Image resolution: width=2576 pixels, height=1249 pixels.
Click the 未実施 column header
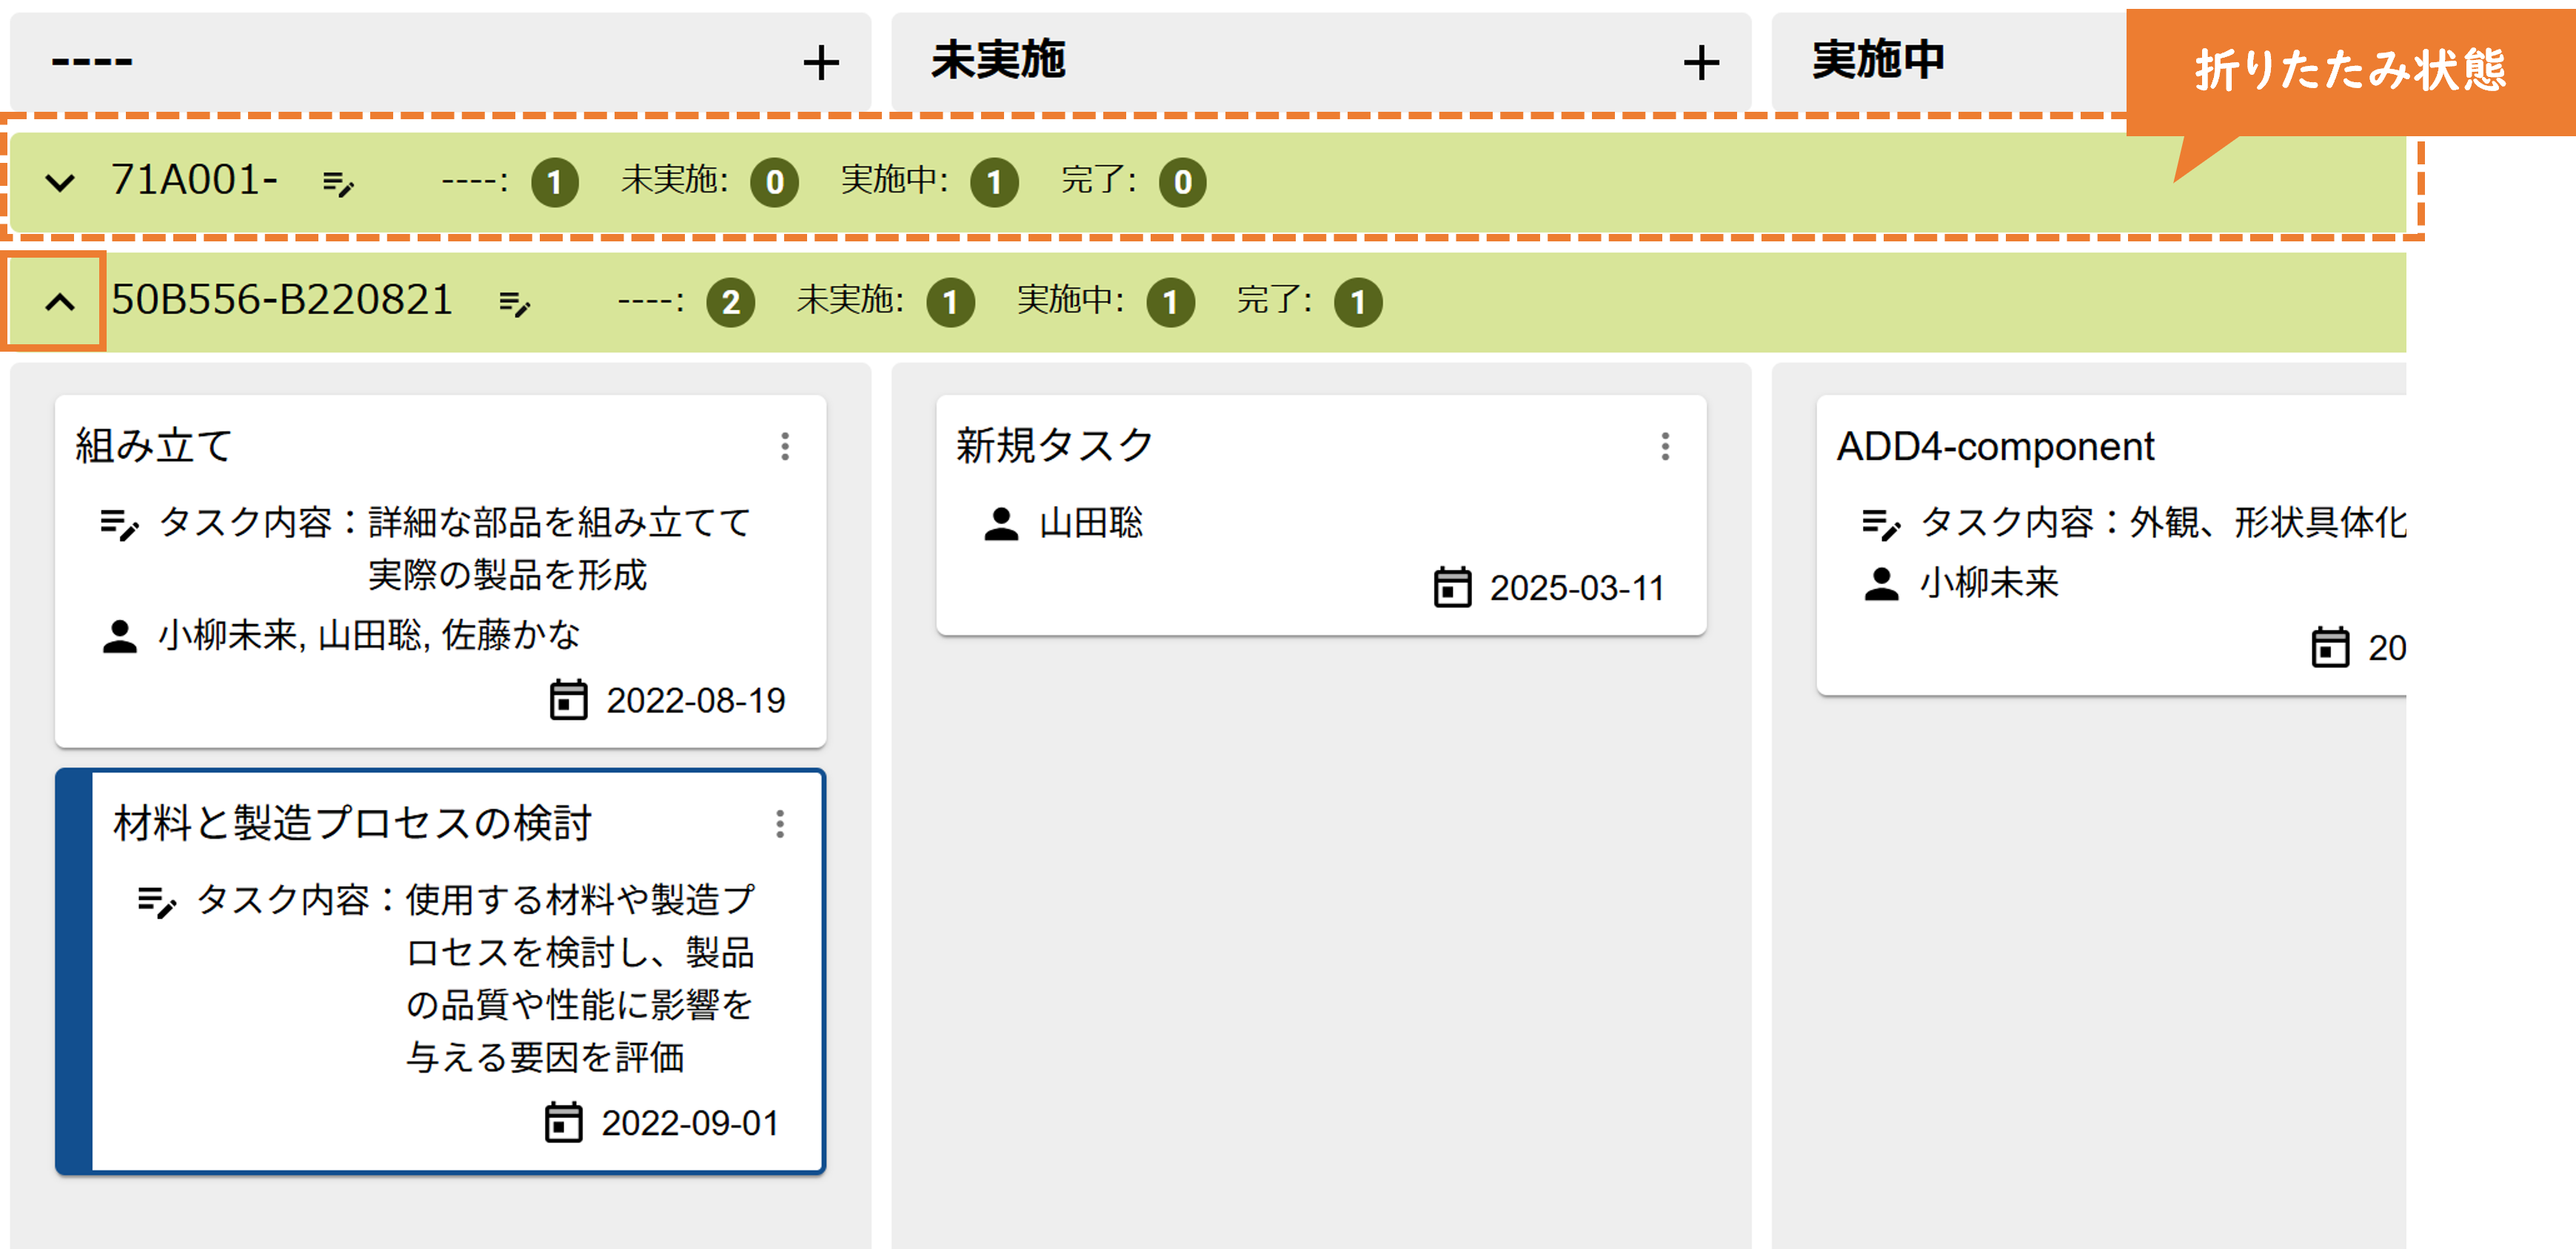(x=998, y=60)
